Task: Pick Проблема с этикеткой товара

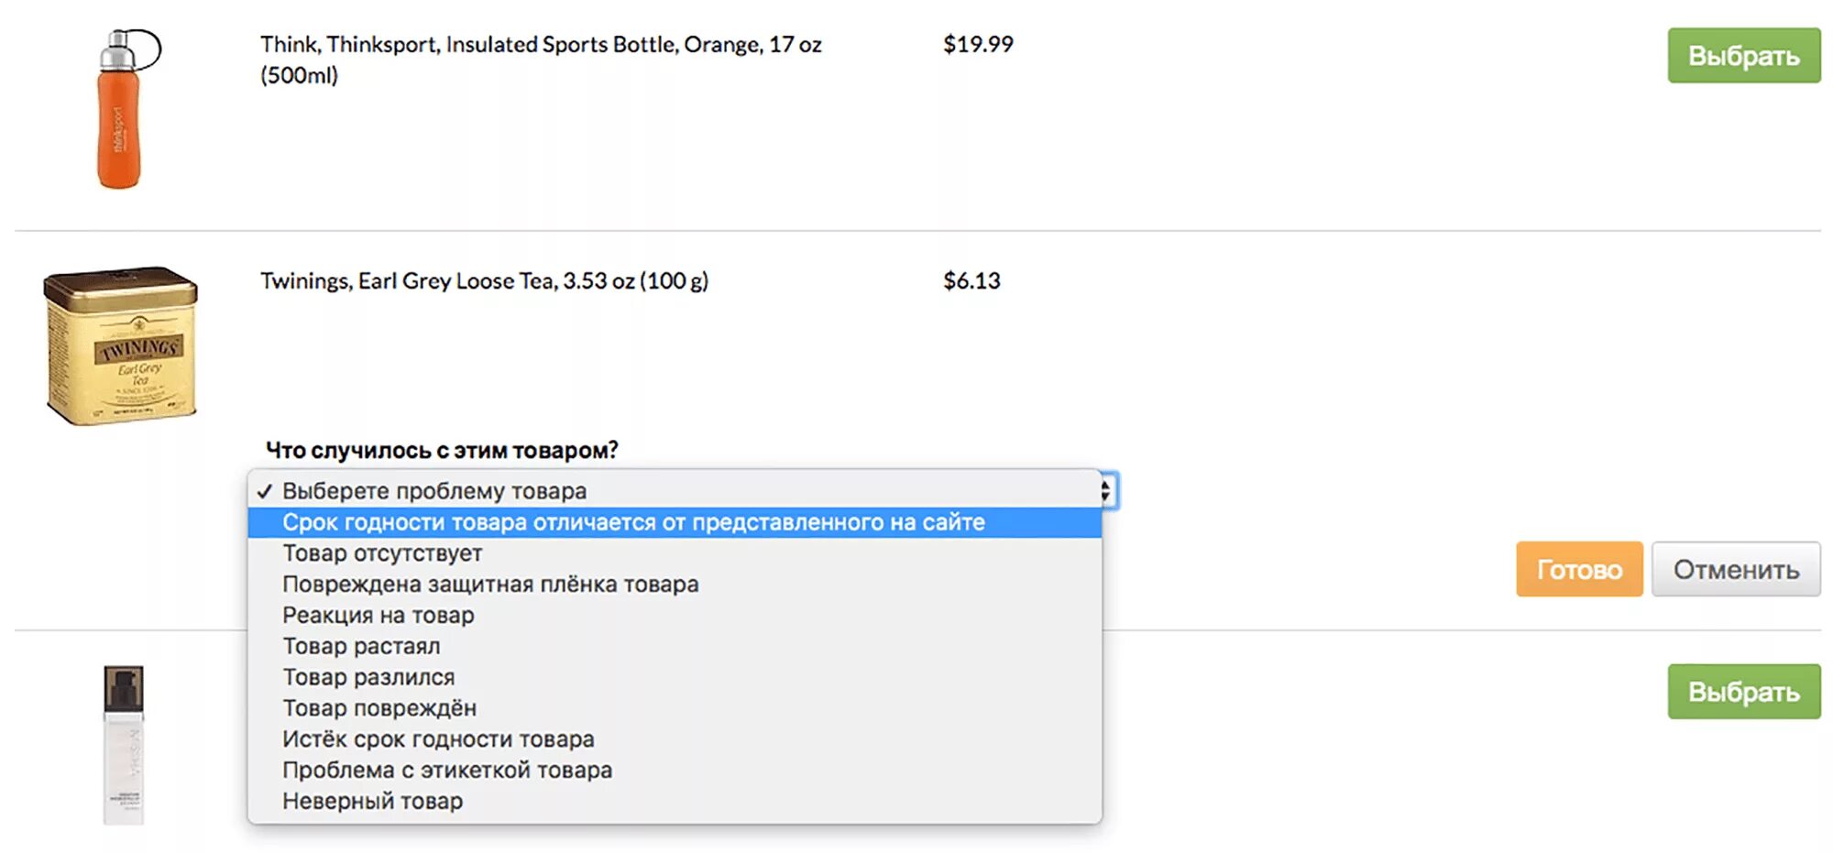Action: [447, 771]
